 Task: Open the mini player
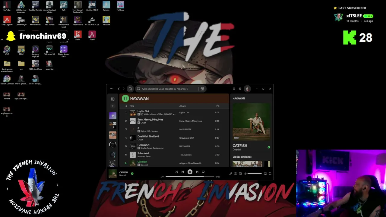(265, 174)
